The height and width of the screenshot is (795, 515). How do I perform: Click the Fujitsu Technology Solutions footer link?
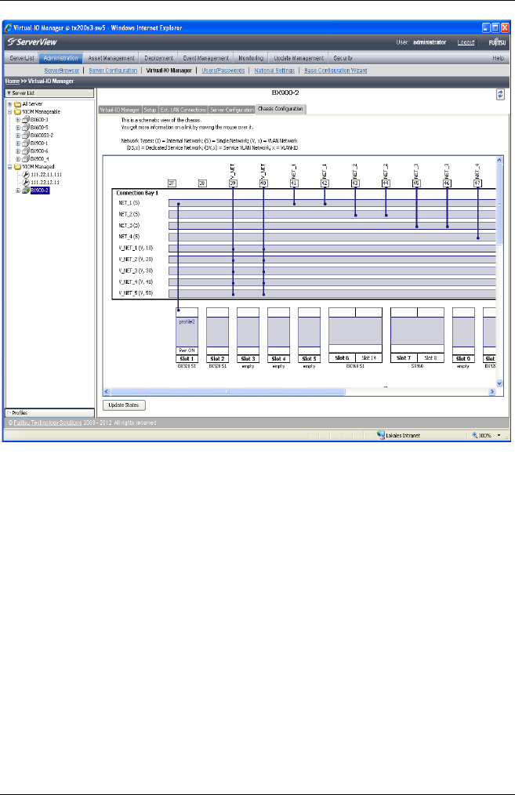tap(48, 423)
